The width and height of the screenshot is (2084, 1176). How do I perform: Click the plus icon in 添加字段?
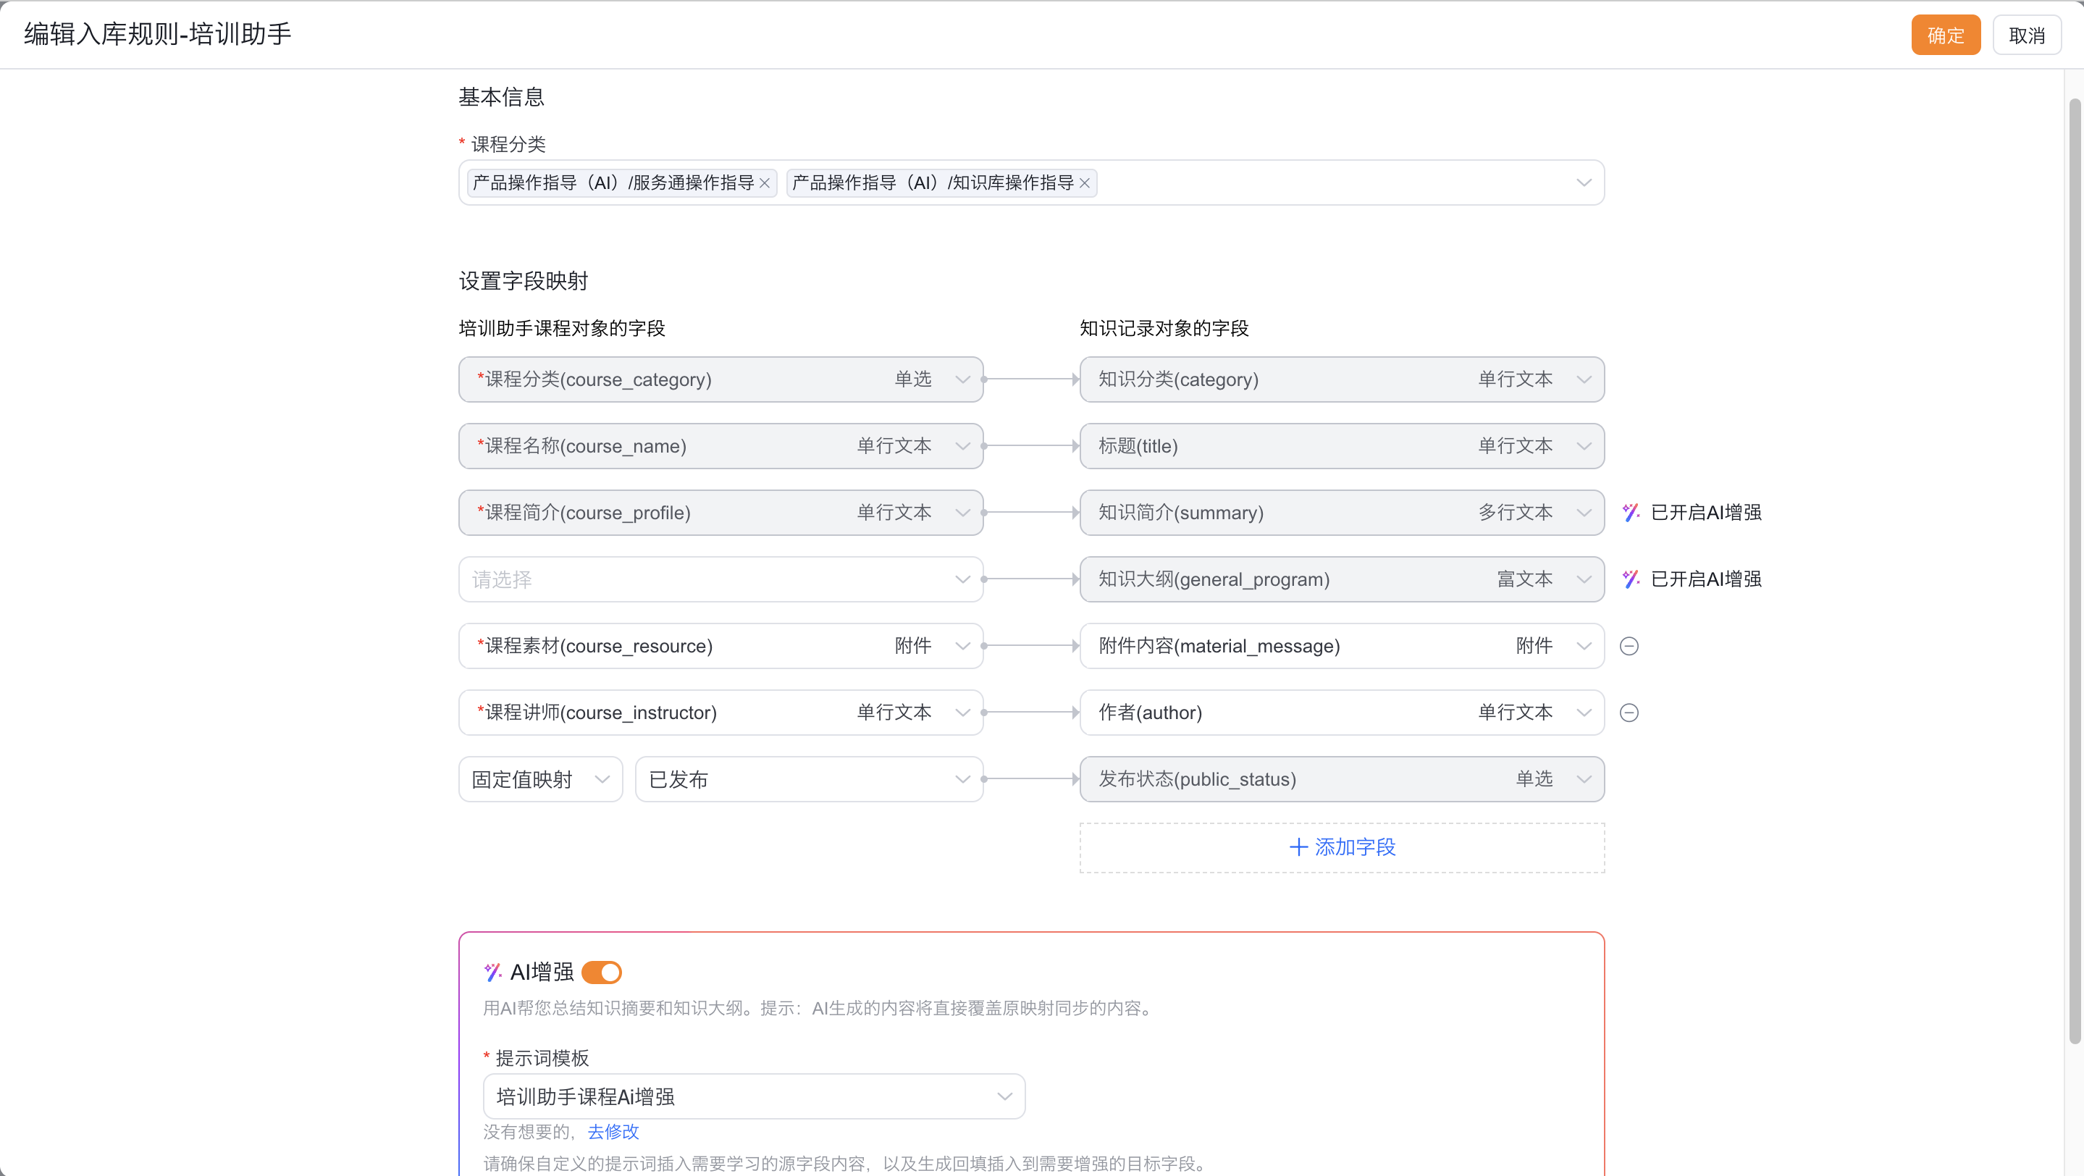[x=1298, y=847]
